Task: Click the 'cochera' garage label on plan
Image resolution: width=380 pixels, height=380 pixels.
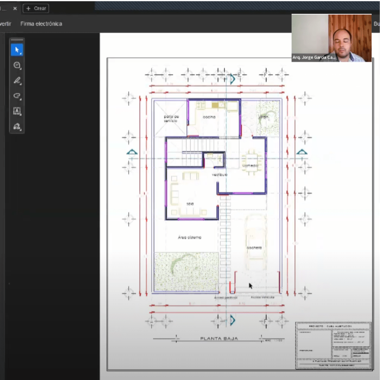Action: coord(254,248)
